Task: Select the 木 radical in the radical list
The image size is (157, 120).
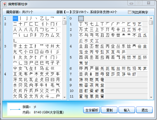Action: click(x=36, y=74)
